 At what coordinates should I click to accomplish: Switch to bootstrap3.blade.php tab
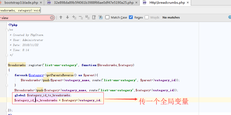(21, 3)
